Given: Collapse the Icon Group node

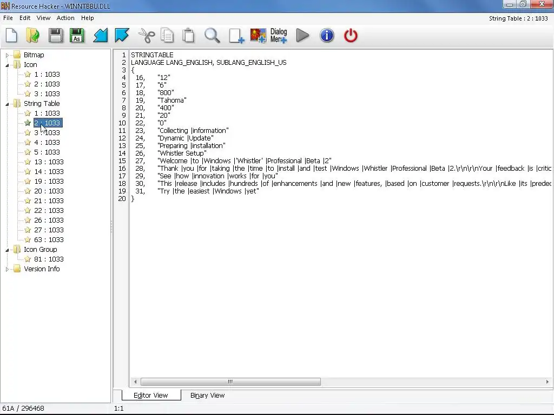Looking at the screenshot, I should [x=7, y=250].
